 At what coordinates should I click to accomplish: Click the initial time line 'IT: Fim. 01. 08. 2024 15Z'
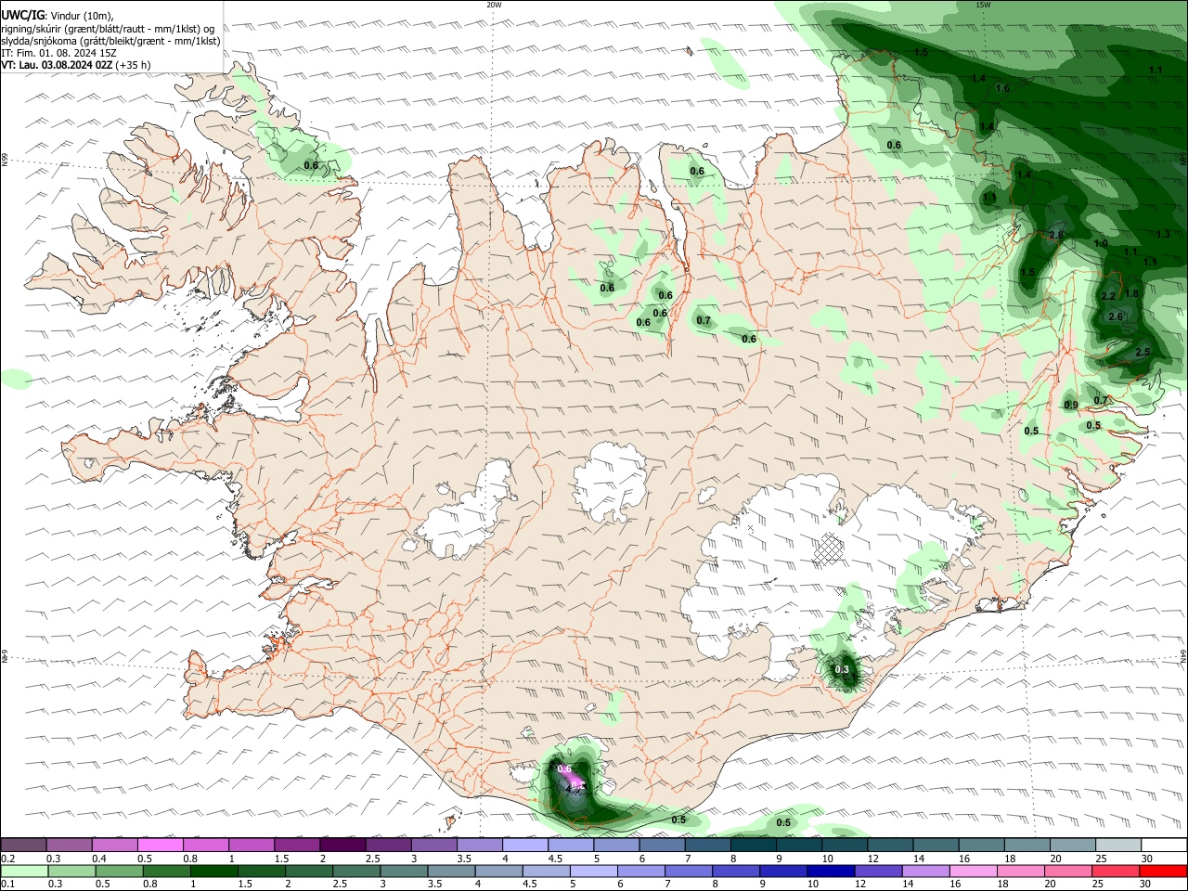coord(58,53)
